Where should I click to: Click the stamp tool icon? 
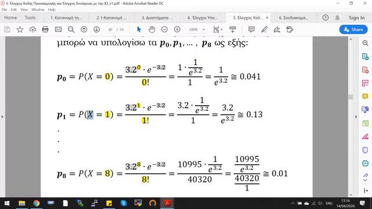[x=289, y=30]
